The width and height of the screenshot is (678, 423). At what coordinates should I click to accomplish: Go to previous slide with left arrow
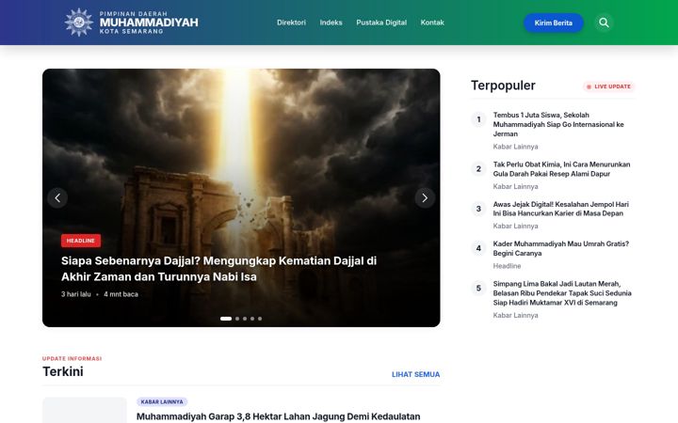[x=57, y=197]
